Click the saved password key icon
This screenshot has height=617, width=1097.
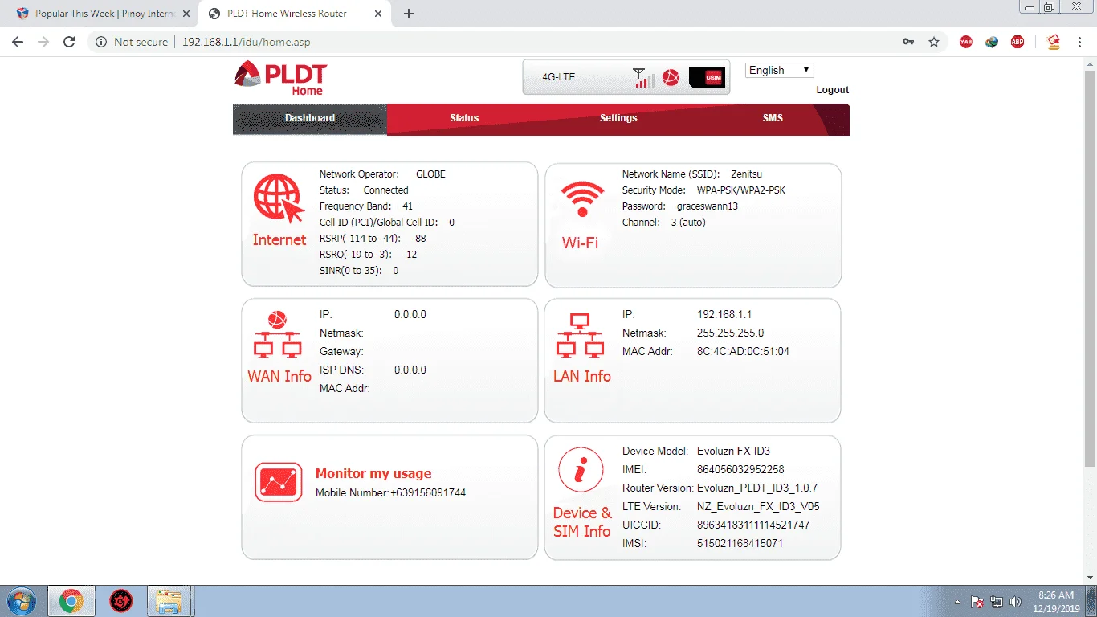(x=908, y=42)
